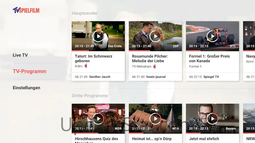Open Heimat ist... op'n Dörp title
The image size is (255, 143).
152,139
